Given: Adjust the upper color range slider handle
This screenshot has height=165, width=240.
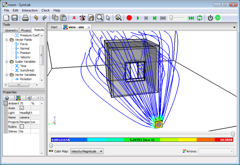Looking at the screenshot, I should (x=233, y=134).
